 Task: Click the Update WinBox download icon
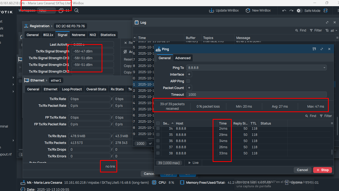click(212, 10)
